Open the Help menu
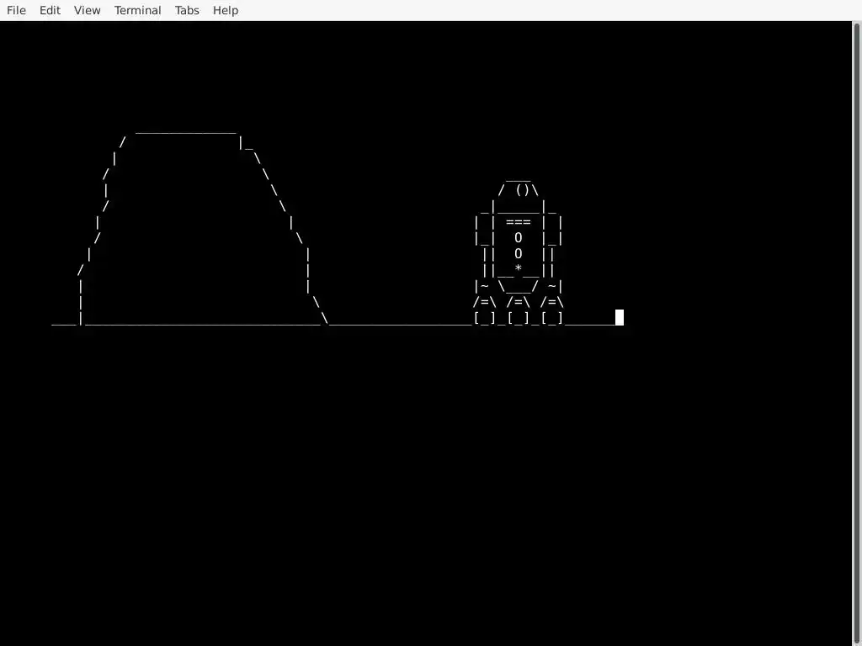The height and width of the screenshot is (646, 862). click(x=226, y=10)
